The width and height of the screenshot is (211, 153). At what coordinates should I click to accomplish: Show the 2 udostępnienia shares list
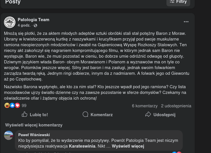pos(176,106)
